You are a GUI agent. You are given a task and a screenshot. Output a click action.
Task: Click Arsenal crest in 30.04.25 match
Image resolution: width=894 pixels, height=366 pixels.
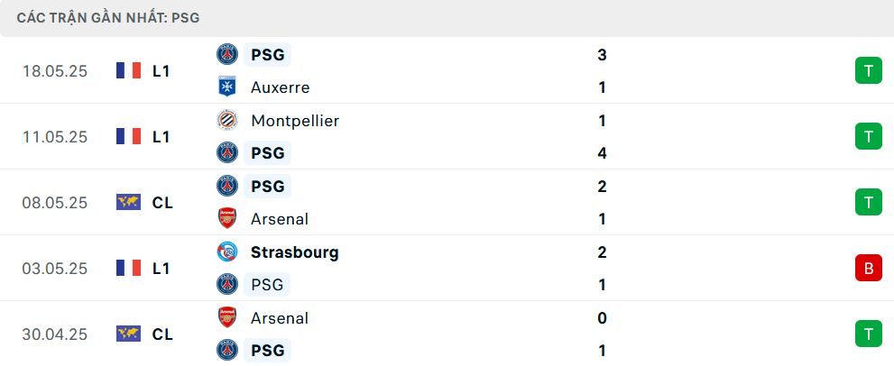(x=227, y=317)
